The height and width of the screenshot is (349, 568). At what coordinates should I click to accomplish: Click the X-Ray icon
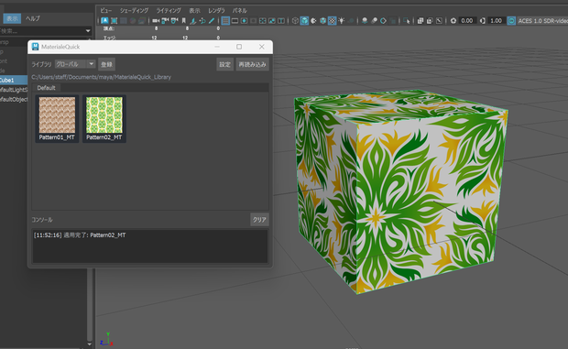tap(421, 21)
